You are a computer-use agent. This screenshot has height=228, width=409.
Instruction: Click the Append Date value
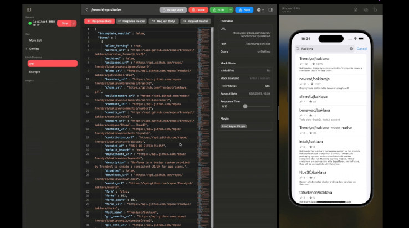point(259,94)
